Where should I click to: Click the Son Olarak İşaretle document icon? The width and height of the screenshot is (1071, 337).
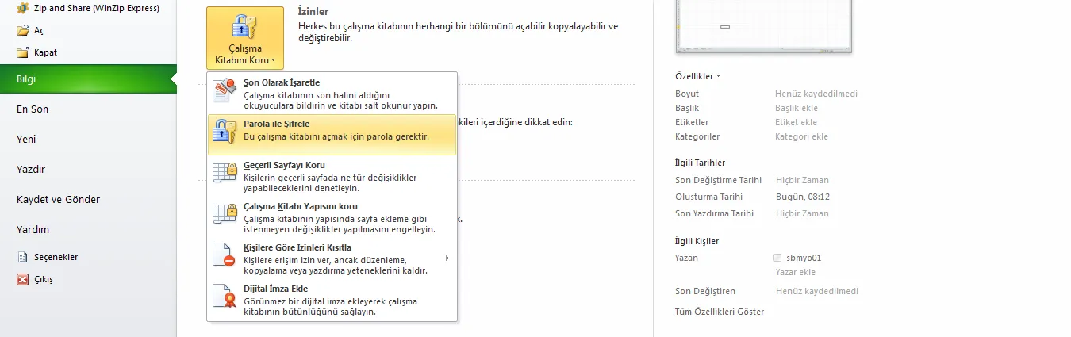(225, 92)
